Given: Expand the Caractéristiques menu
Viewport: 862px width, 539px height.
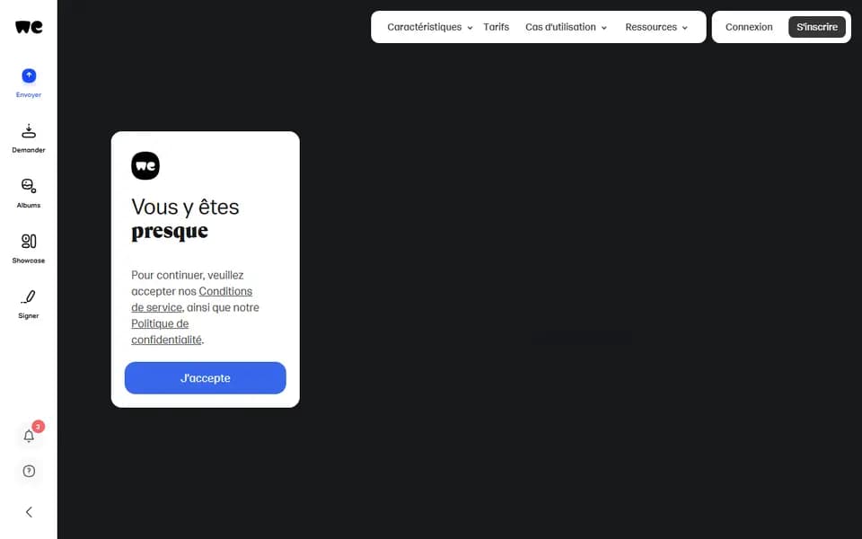Looking at the screenshot, I should 430,27.
